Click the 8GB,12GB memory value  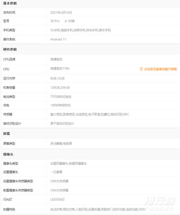(57, 78)
